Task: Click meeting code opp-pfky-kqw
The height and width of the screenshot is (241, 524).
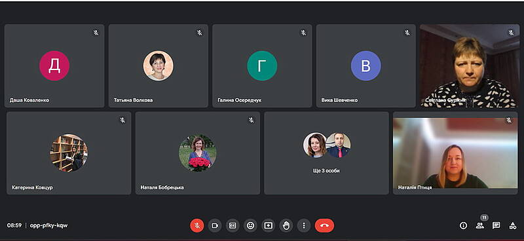Action: [x=48, y=225]
